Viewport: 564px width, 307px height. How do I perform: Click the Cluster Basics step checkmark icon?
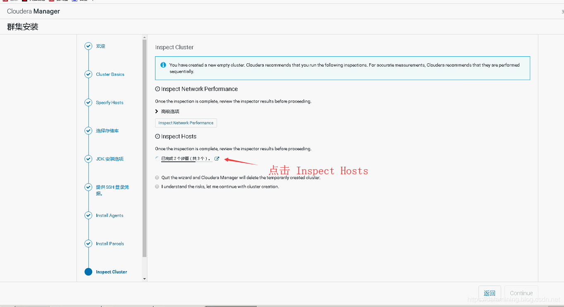pyautogui.click(x=88, y=74)
